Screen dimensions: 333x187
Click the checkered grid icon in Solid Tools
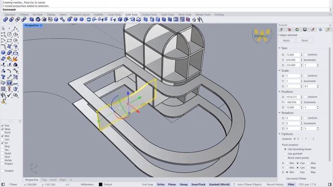(182, 20)
